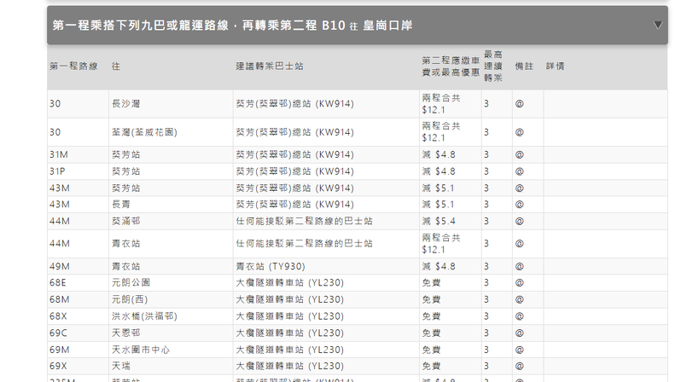Viewport: 681px width, 382px height.
Task: Click route 43M row heading to 葵芳站
Action: [x=60, y=188]
